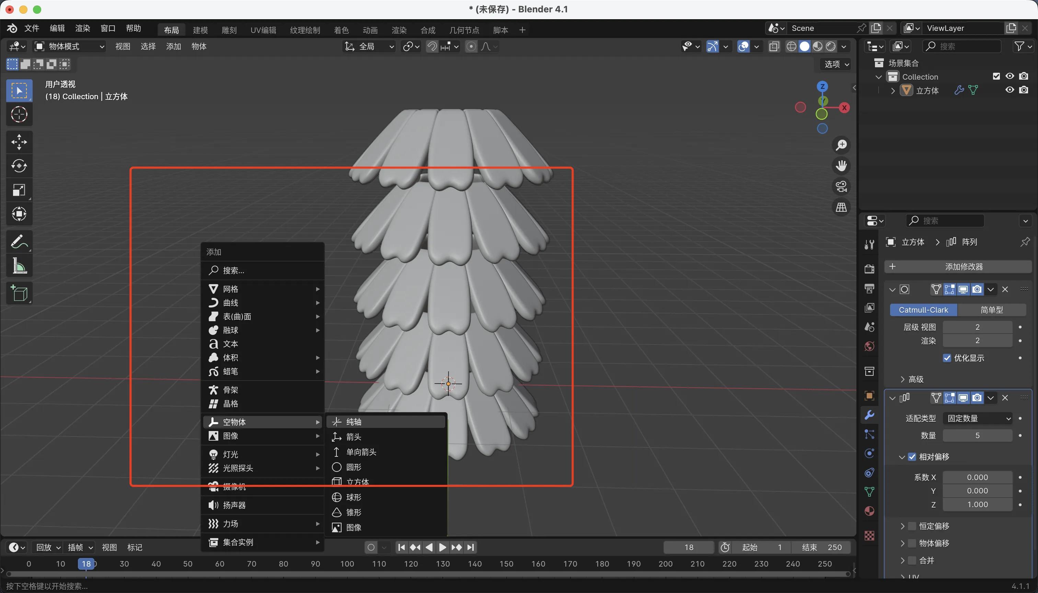Click the 数量 count field slider
Screen dimensions: 1038x593
click(977, 435)
